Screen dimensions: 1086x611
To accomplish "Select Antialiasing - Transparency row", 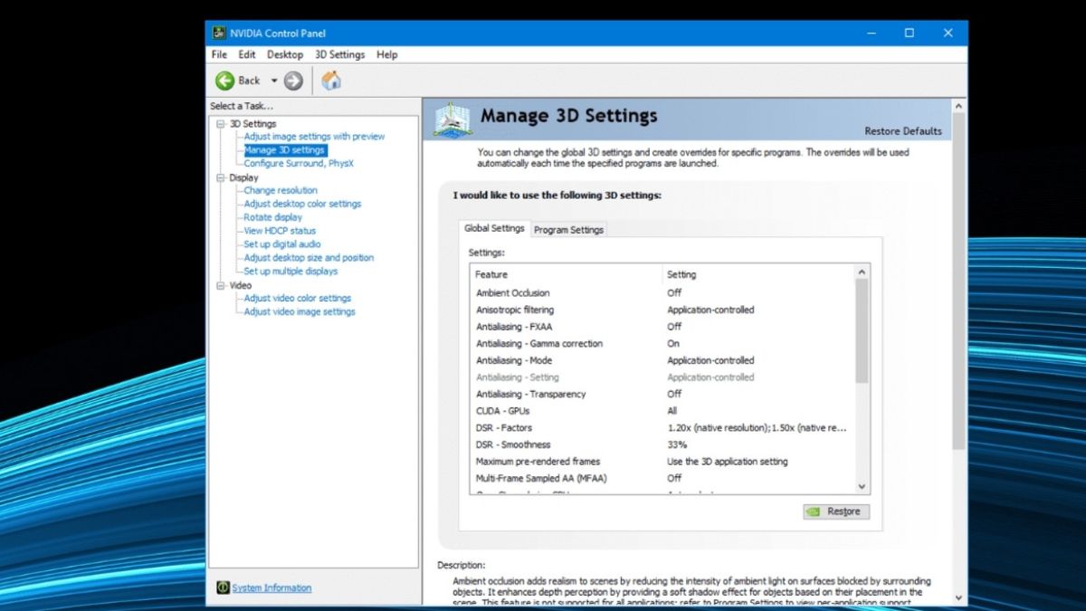I will coord(662,395).
